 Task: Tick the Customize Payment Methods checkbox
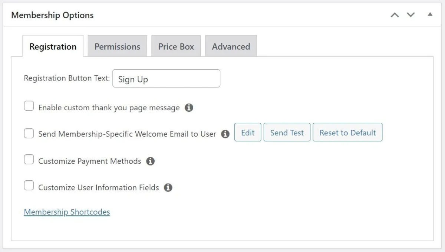click(x=29, y=160)
